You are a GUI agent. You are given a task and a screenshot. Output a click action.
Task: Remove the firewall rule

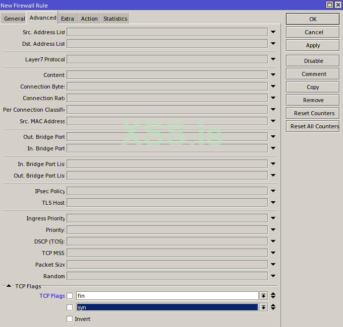pyautogui.click(x=313, y=100)
